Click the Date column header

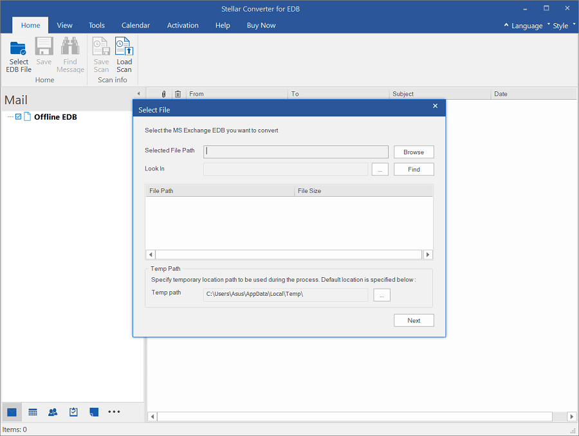tap(533, 94)
